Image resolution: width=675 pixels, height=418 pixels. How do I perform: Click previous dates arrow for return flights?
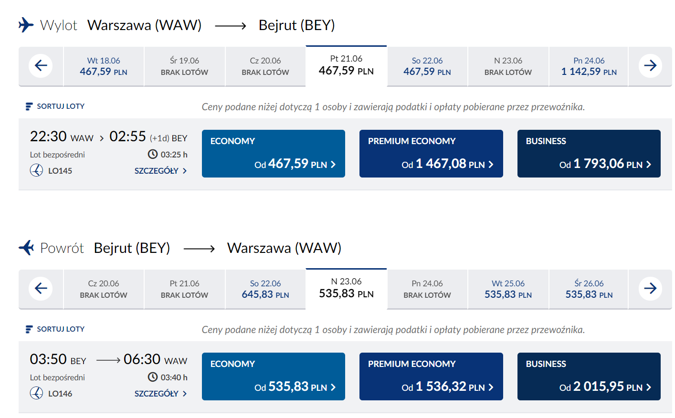pos(41,289)
